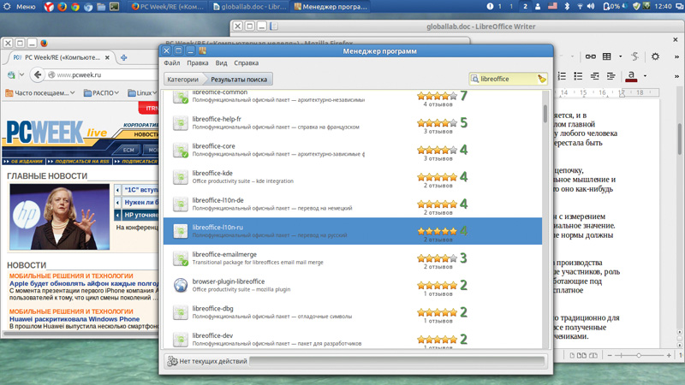Click the star rating of libreoffice-core
The width and height of the screenshot is (685, 385).
(437, 150)
